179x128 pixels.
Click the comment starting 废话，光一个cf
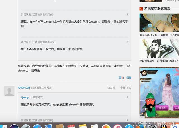[74, 24]
